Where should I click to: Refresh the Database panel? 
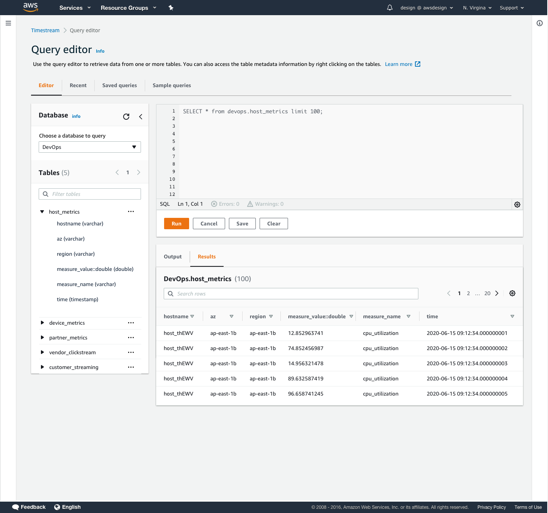[x=126, y=116]
